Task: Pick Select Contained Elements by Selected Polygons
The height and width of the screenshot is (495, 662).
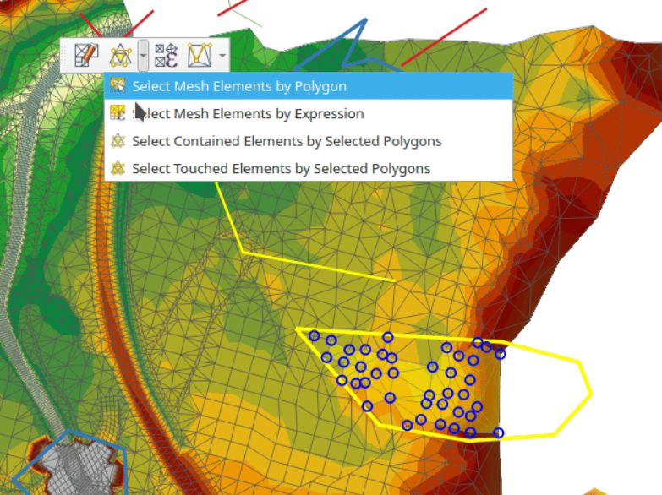Action: coord(309,141)
